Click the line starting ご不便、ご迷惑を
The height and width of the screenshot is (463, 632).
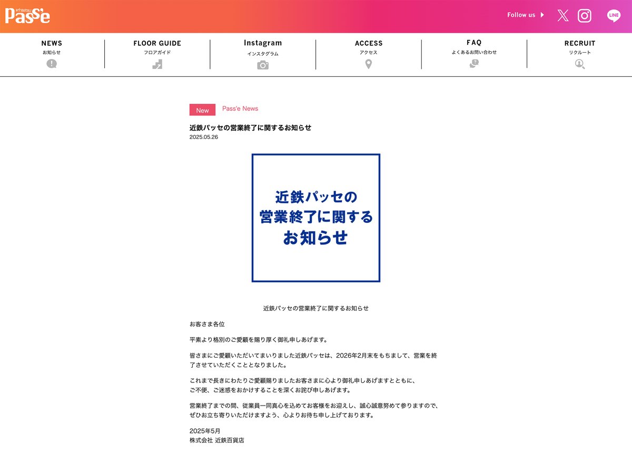coord(270,390)
